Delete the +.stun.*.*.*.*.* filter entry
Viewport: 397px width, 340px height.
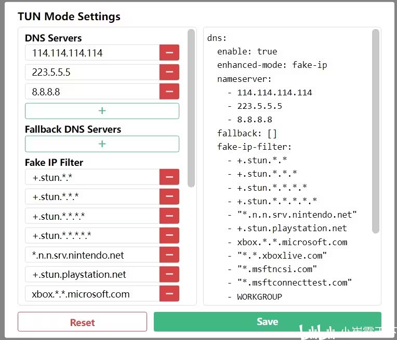click(x=169, y=235)
